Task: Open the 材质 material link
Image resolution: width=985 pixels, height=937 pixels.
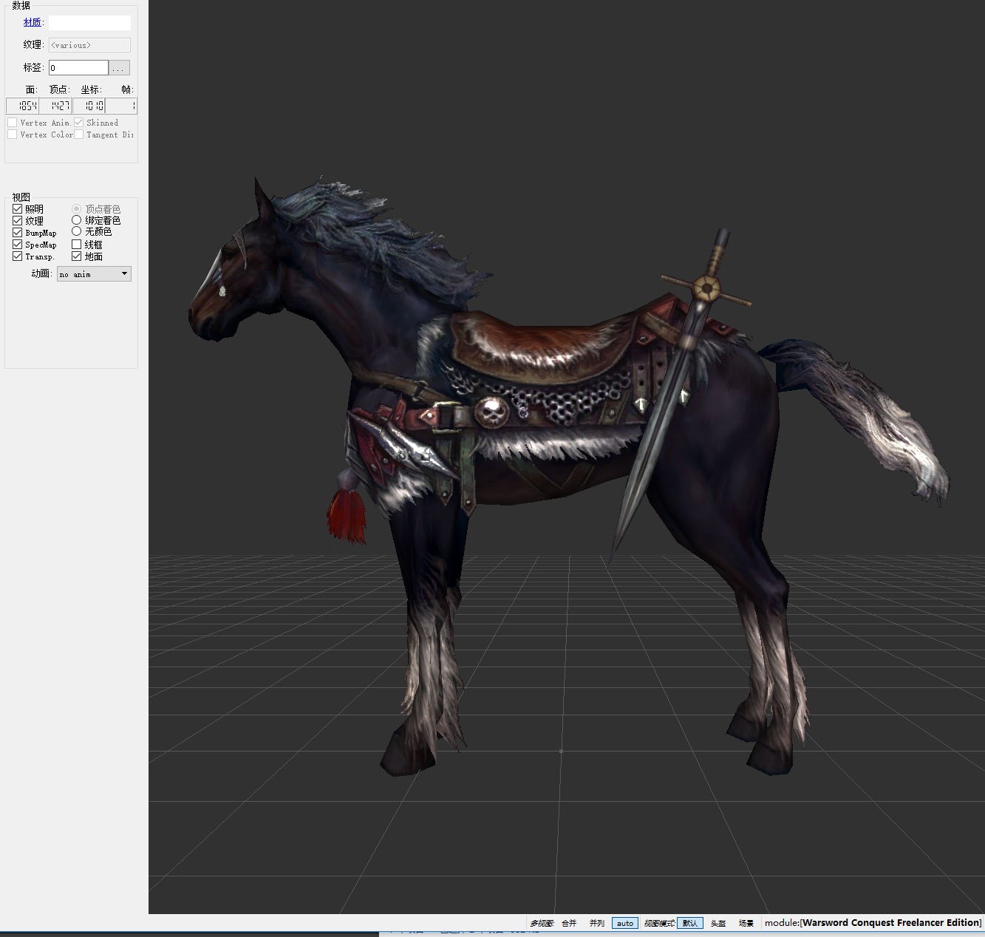Action: click(x=32, y=22)
